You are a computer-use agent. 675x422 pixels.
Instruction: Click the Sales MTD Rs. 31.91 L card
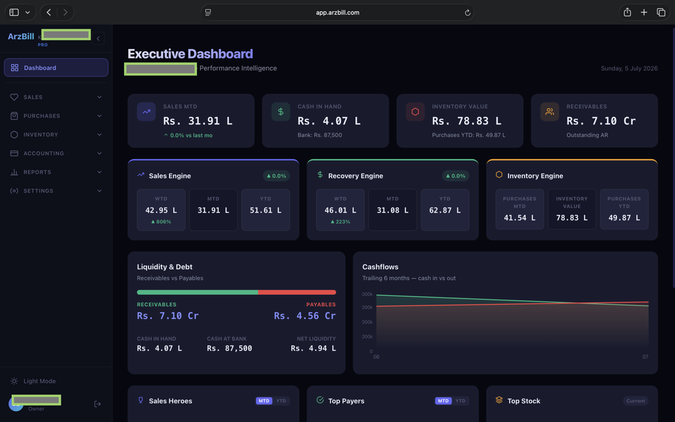click(x=191, y=121)
